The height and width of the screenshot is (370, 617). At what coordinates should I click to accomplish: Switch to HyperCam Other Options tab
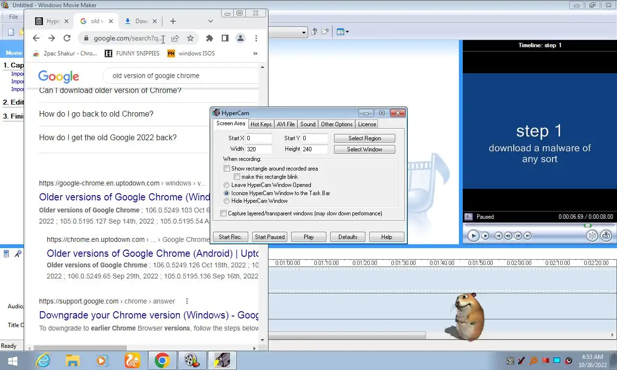[337, 124]
